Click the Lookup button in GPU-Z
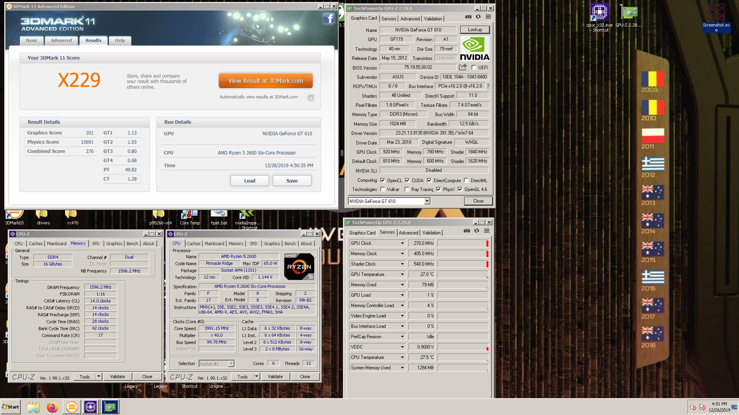This screenshot has height=415, width=739. coord(475,30)
